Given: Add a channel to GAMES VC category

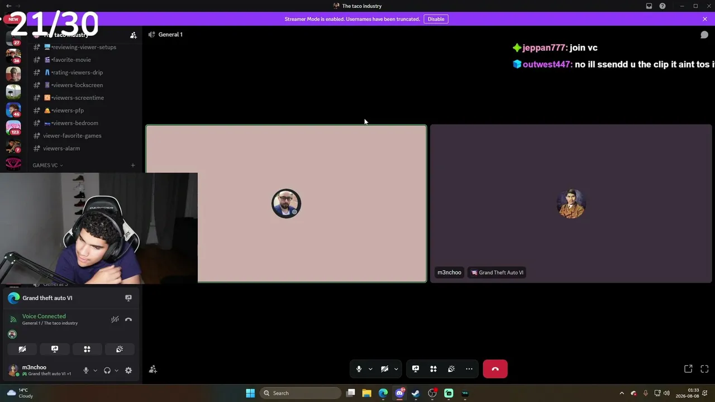Looking at the screenshot, I should 133,165.
